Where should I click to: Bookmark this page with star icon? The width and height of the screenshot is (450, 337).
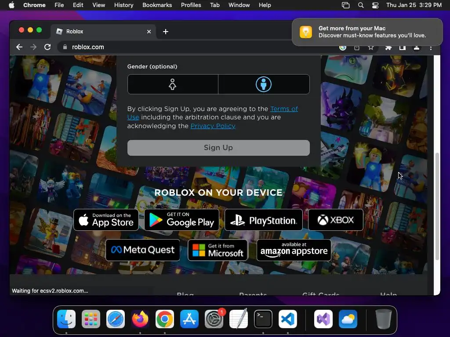(371, 47)
